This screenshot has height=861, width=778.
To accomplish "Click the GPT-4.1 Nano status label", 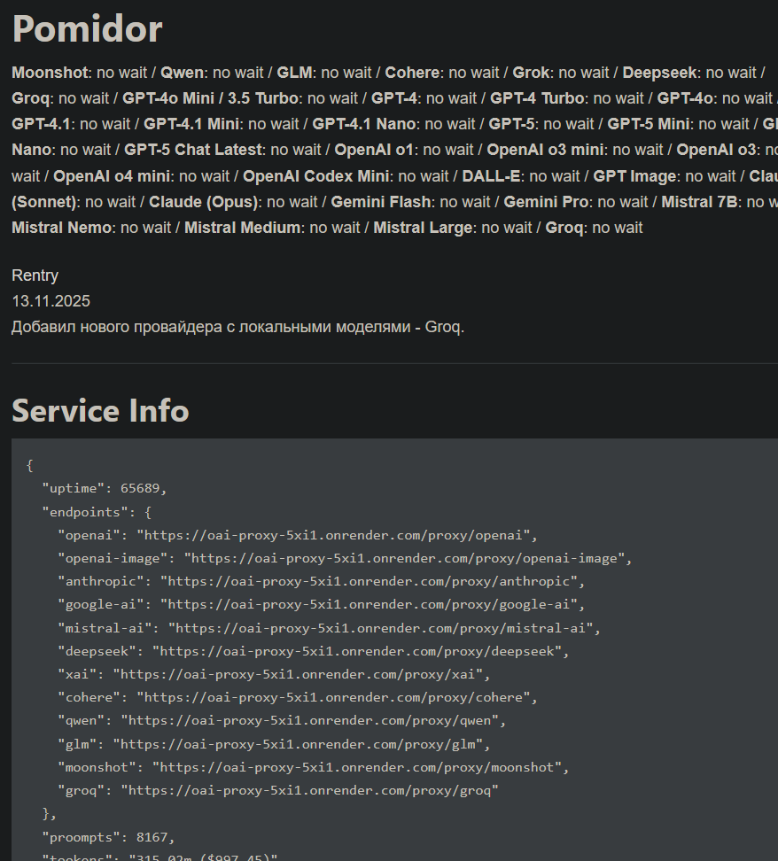I will tap(363, 124).
